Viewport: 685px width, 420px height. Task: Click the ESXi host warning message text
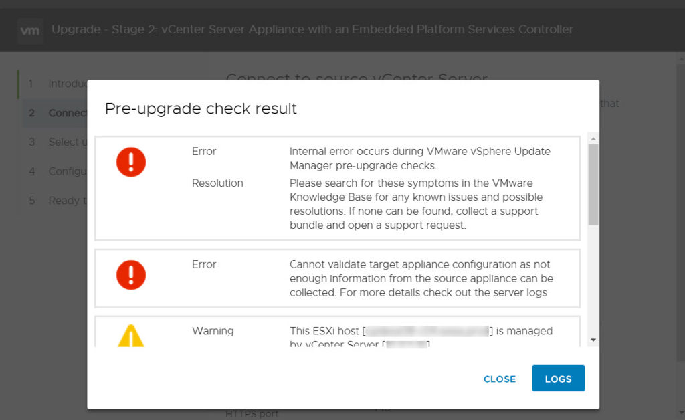pos(421,336)
